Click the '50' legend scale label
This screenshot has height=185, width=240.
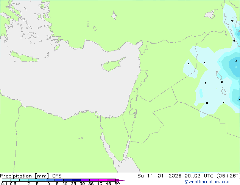[x=117, y=183]
